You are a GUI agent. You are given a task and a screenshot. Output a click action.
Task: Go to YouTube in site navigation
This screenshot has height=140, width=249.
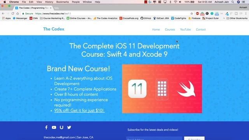(185, 30)
